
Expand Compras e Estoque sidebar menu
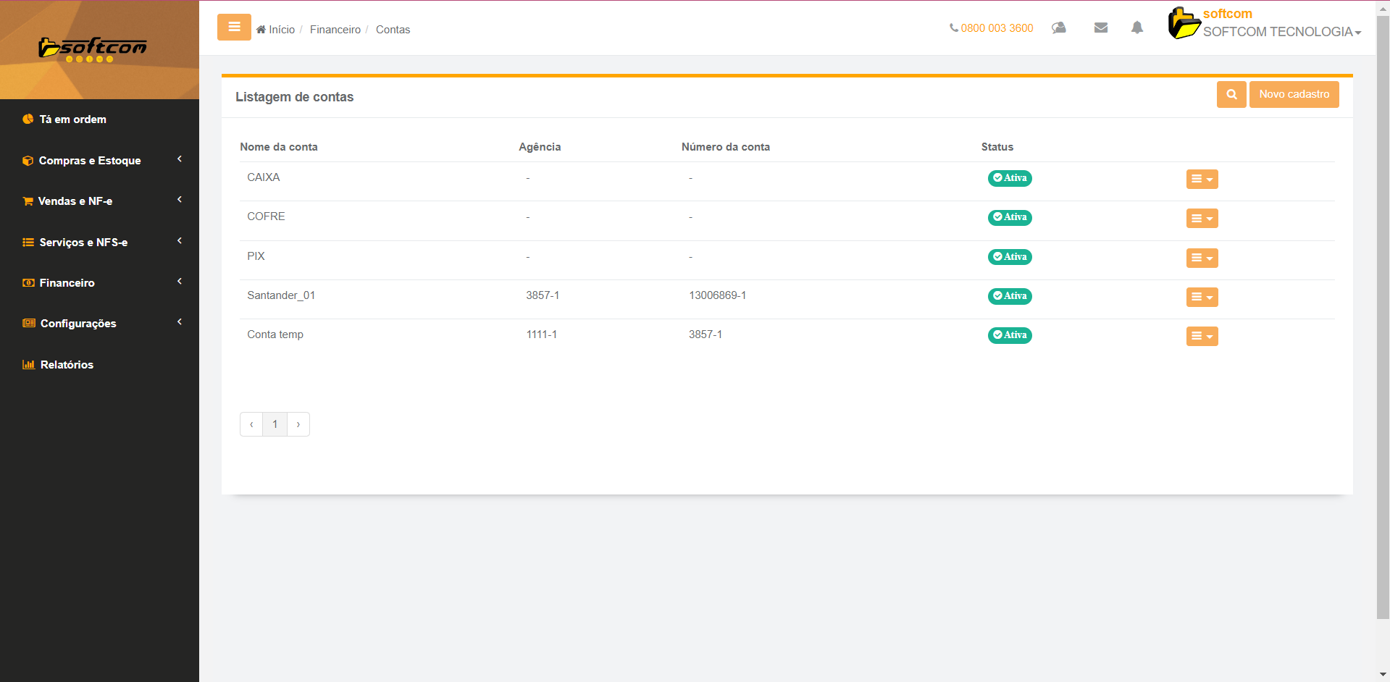coord(90,161)
